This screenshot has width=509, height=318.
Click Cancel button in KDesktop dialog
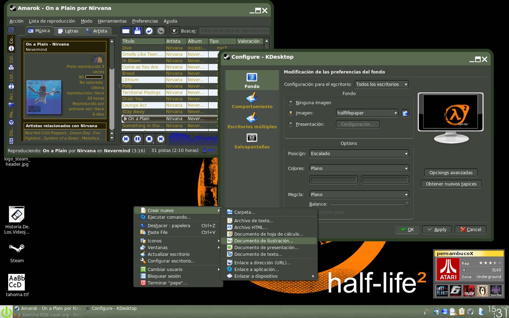470,230
